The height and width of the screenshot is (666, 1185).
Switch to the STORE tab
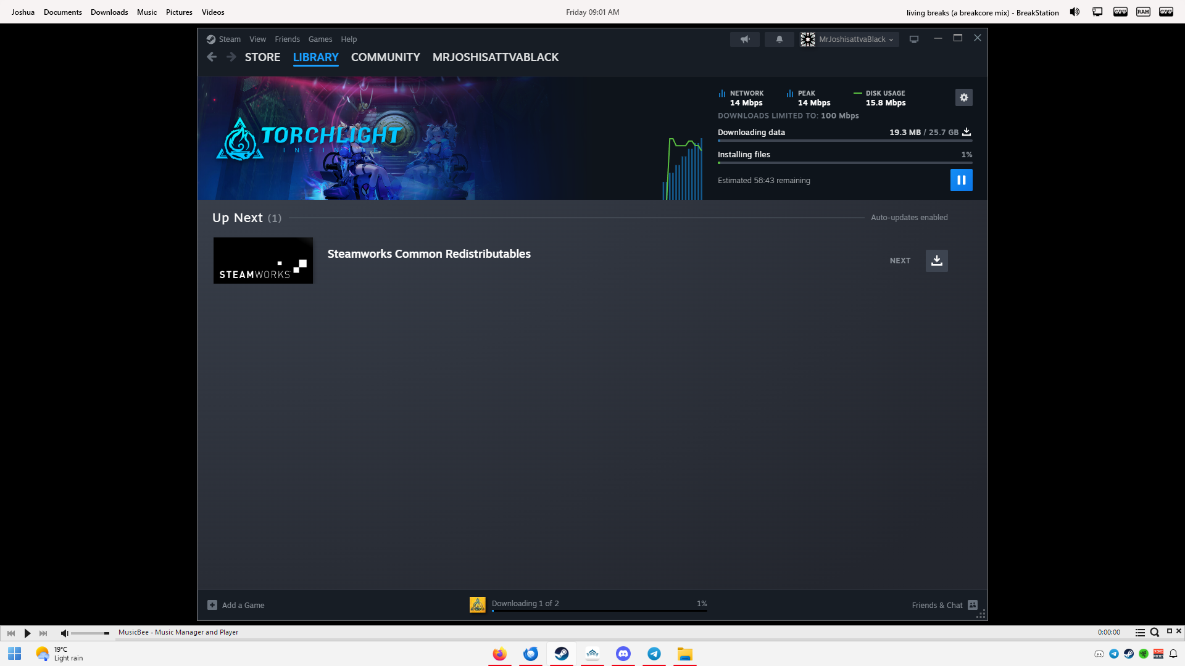[x=262, y=57]
